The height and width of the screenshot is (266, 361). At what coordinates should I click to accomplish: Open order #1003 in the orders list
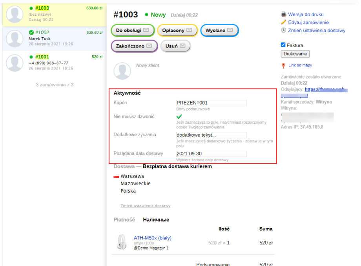click(x=42, y=8)
